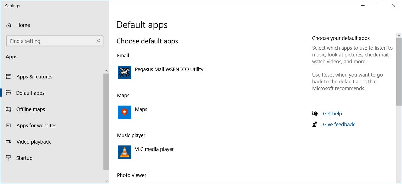The image size is (402, 184).
Task: Click the Startup icon in sidebar
Action: tap(8, 158)
